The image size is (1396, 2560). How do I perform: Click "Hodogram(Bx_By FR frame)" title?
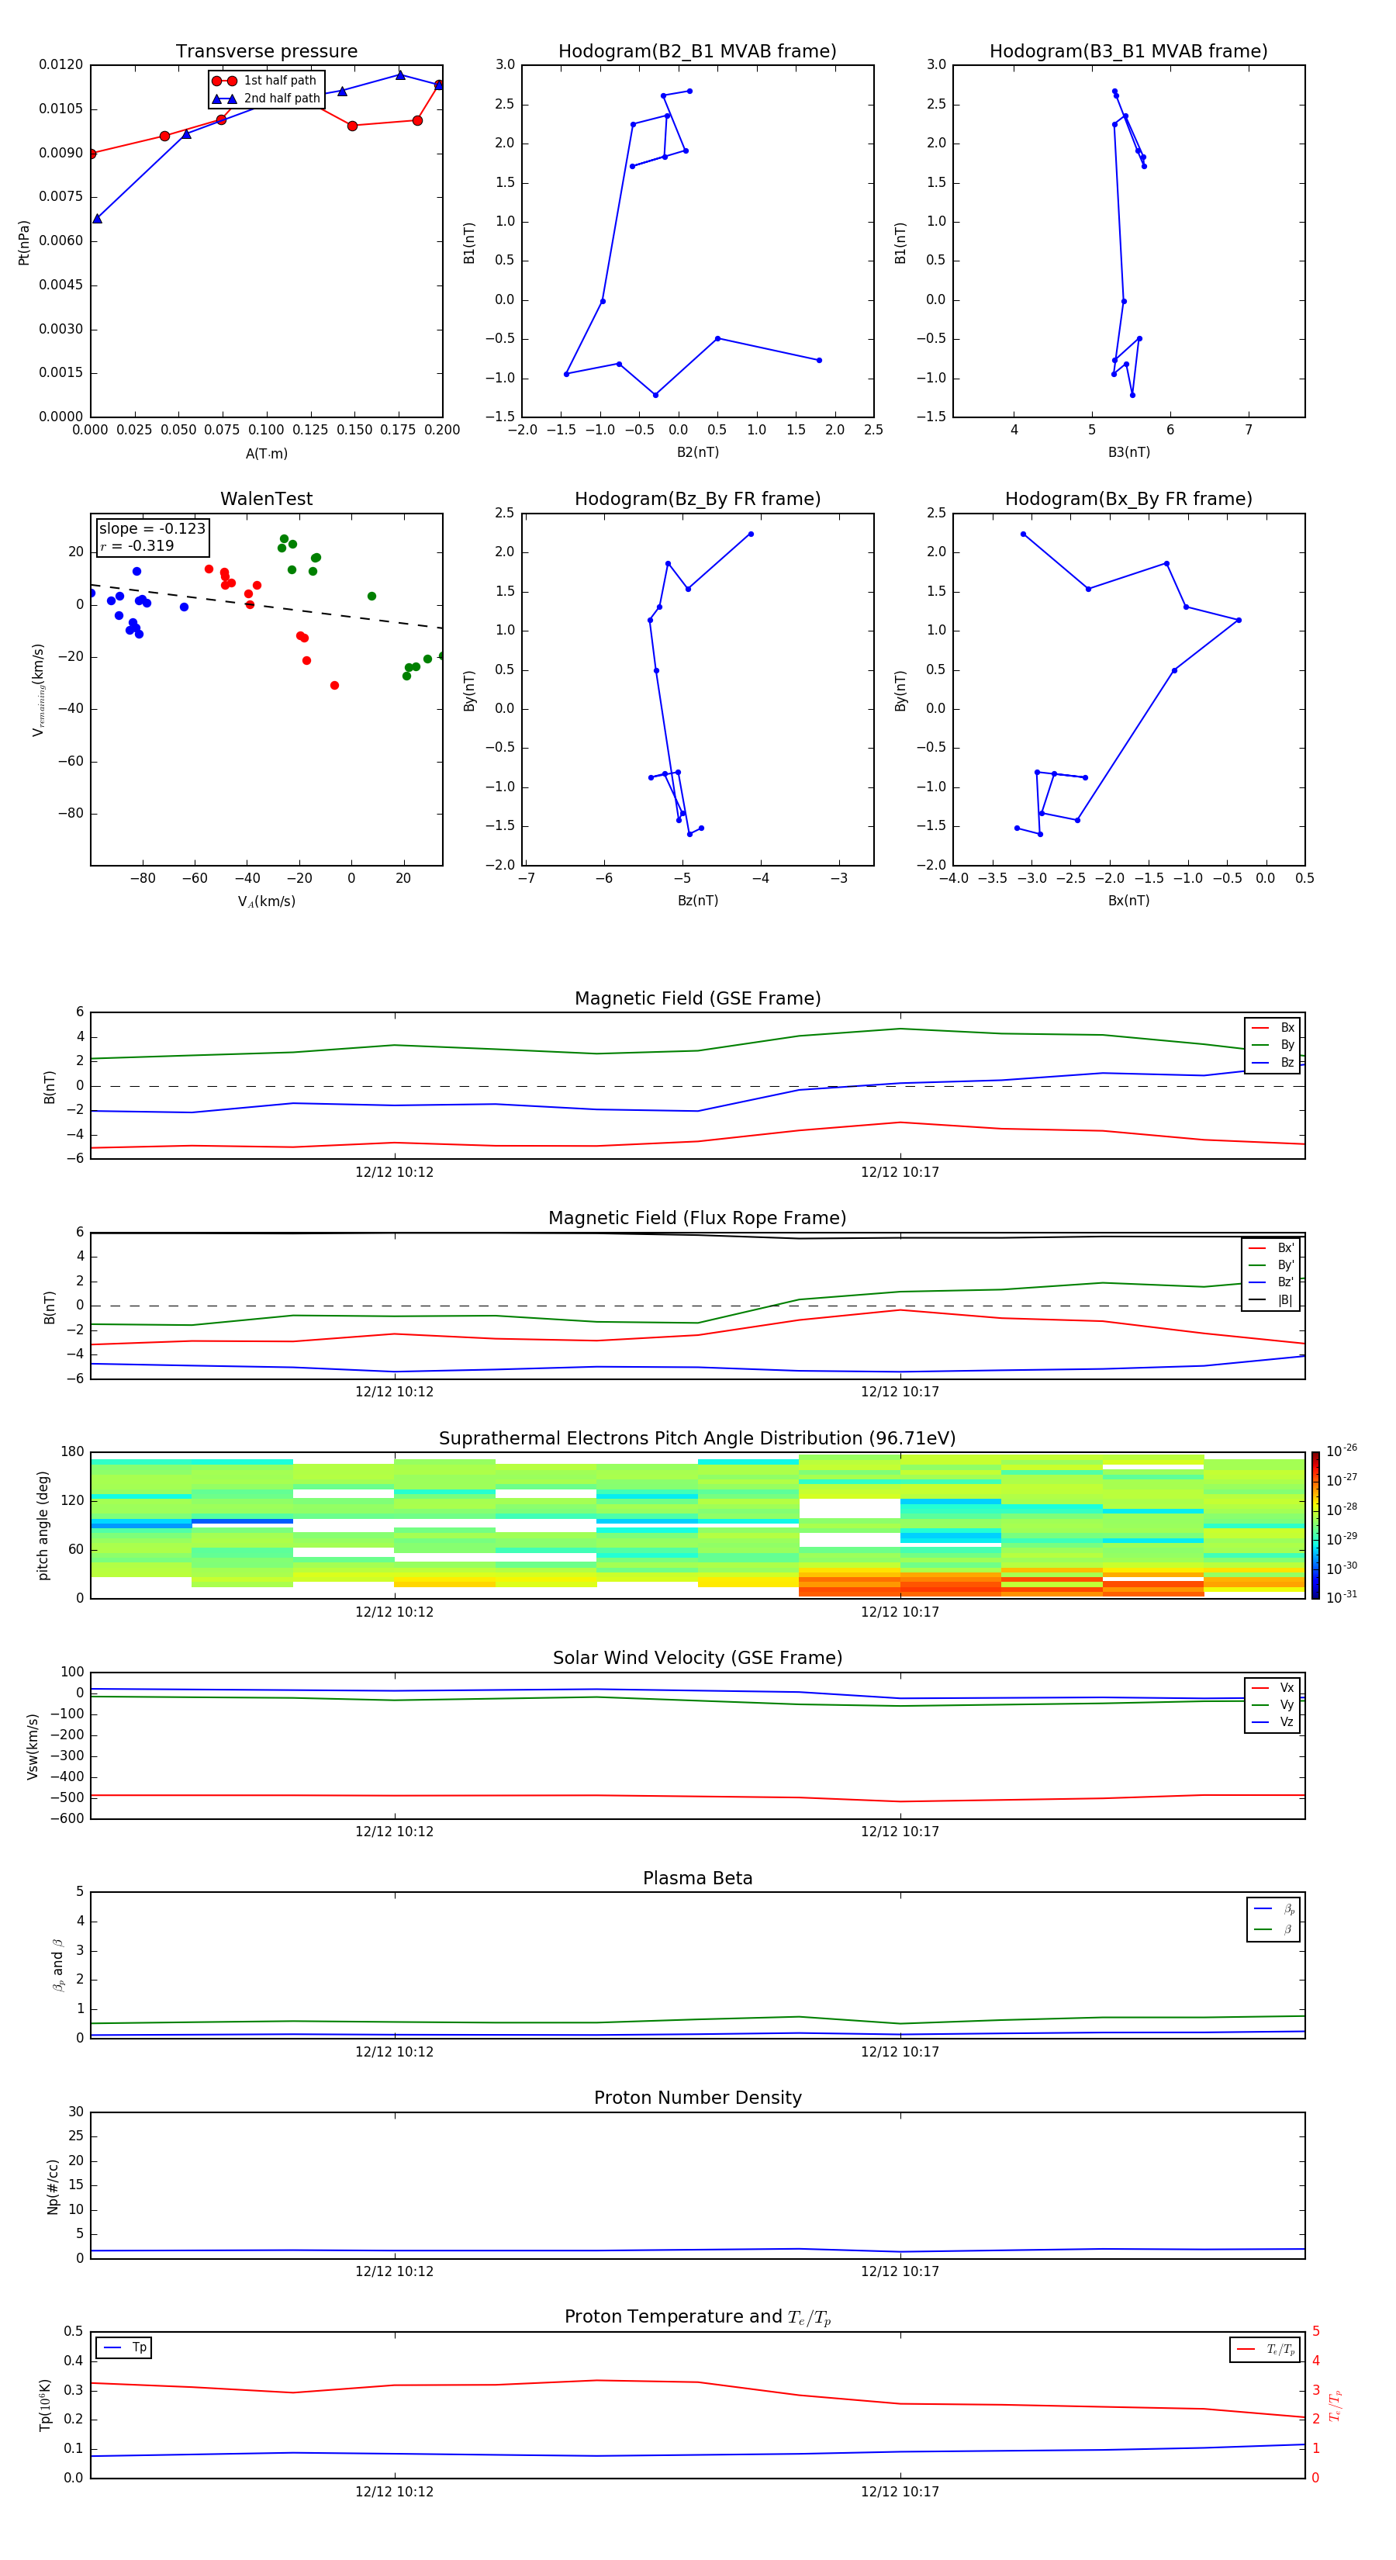click(1128, 499)
